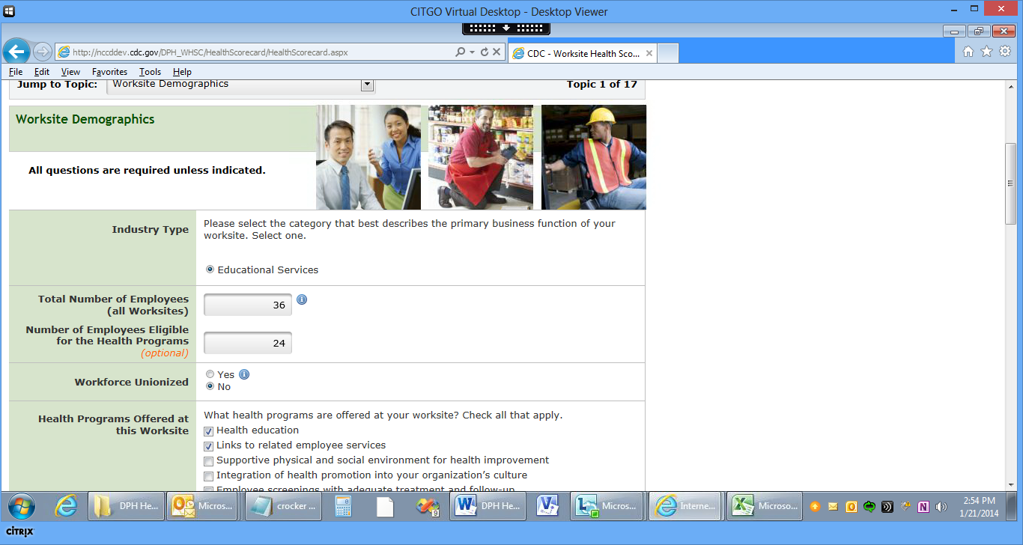Click the scrollbar up arrow
Image resolution: width=1023 pixels, height=545 pixels.
tap(1010, 86)
